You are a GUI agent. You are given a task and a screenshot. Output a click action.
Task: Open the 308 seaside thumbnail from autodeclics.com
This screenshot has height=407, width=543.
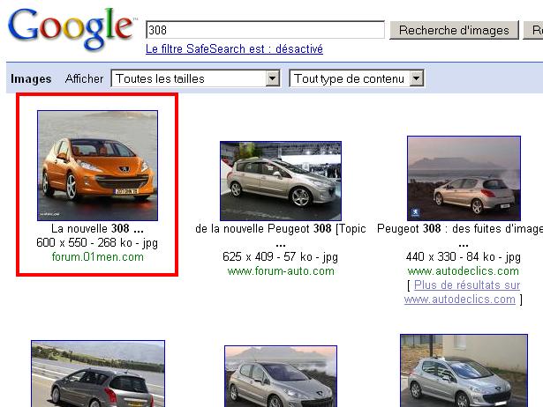point(464,178)
